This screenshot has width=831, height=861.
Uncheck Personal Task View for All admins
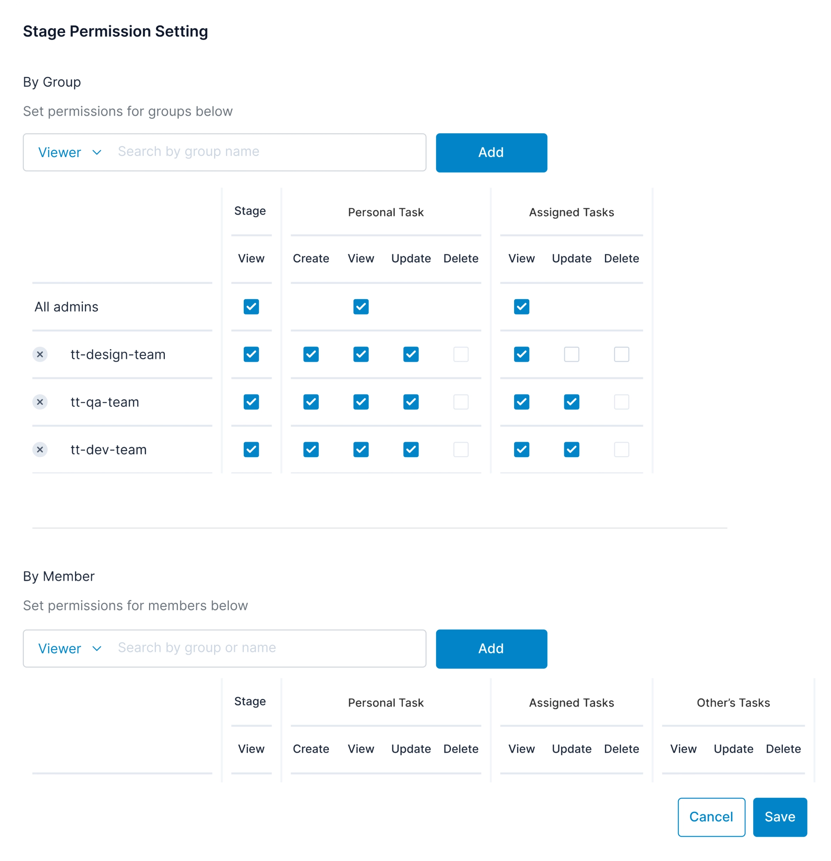(x=360, y=307)
